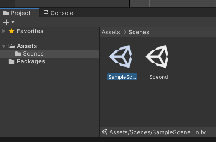Image resolution: width=216 pixels, height=142 pixels.
Task: Open the create menu dropdown arrow
Action: pos(13,22)
